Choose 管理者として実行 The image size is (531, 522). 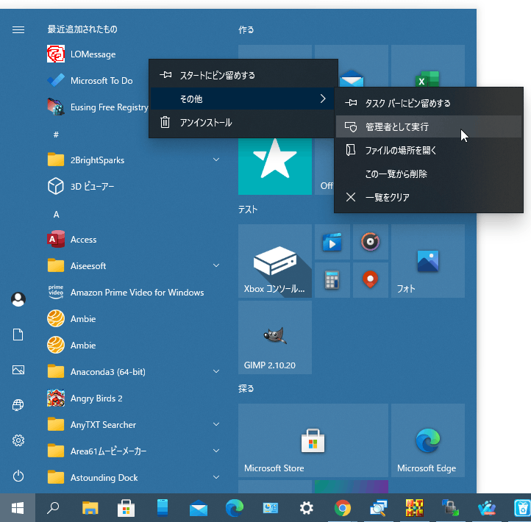tap(428, 126)
